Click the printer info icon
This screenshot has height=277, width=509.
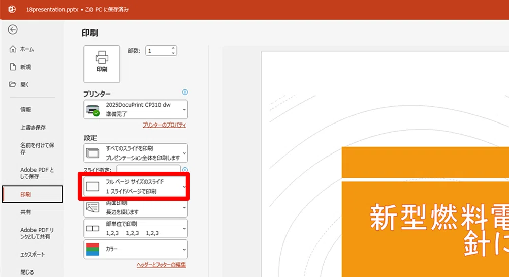click(x=185, y=92)
